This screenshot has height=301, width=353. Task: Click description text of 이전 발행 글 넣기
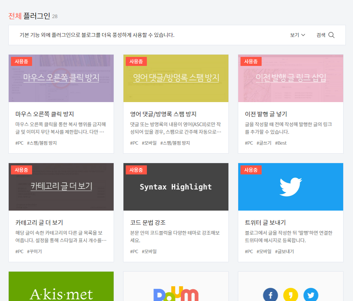[x=288, y=128]
